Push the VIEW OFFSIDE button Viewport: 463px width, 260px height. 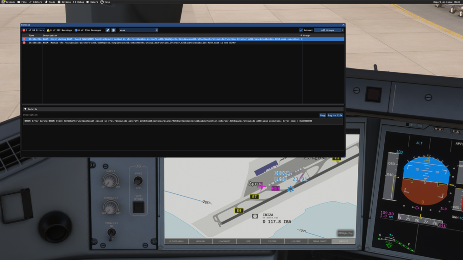[138, 207]
